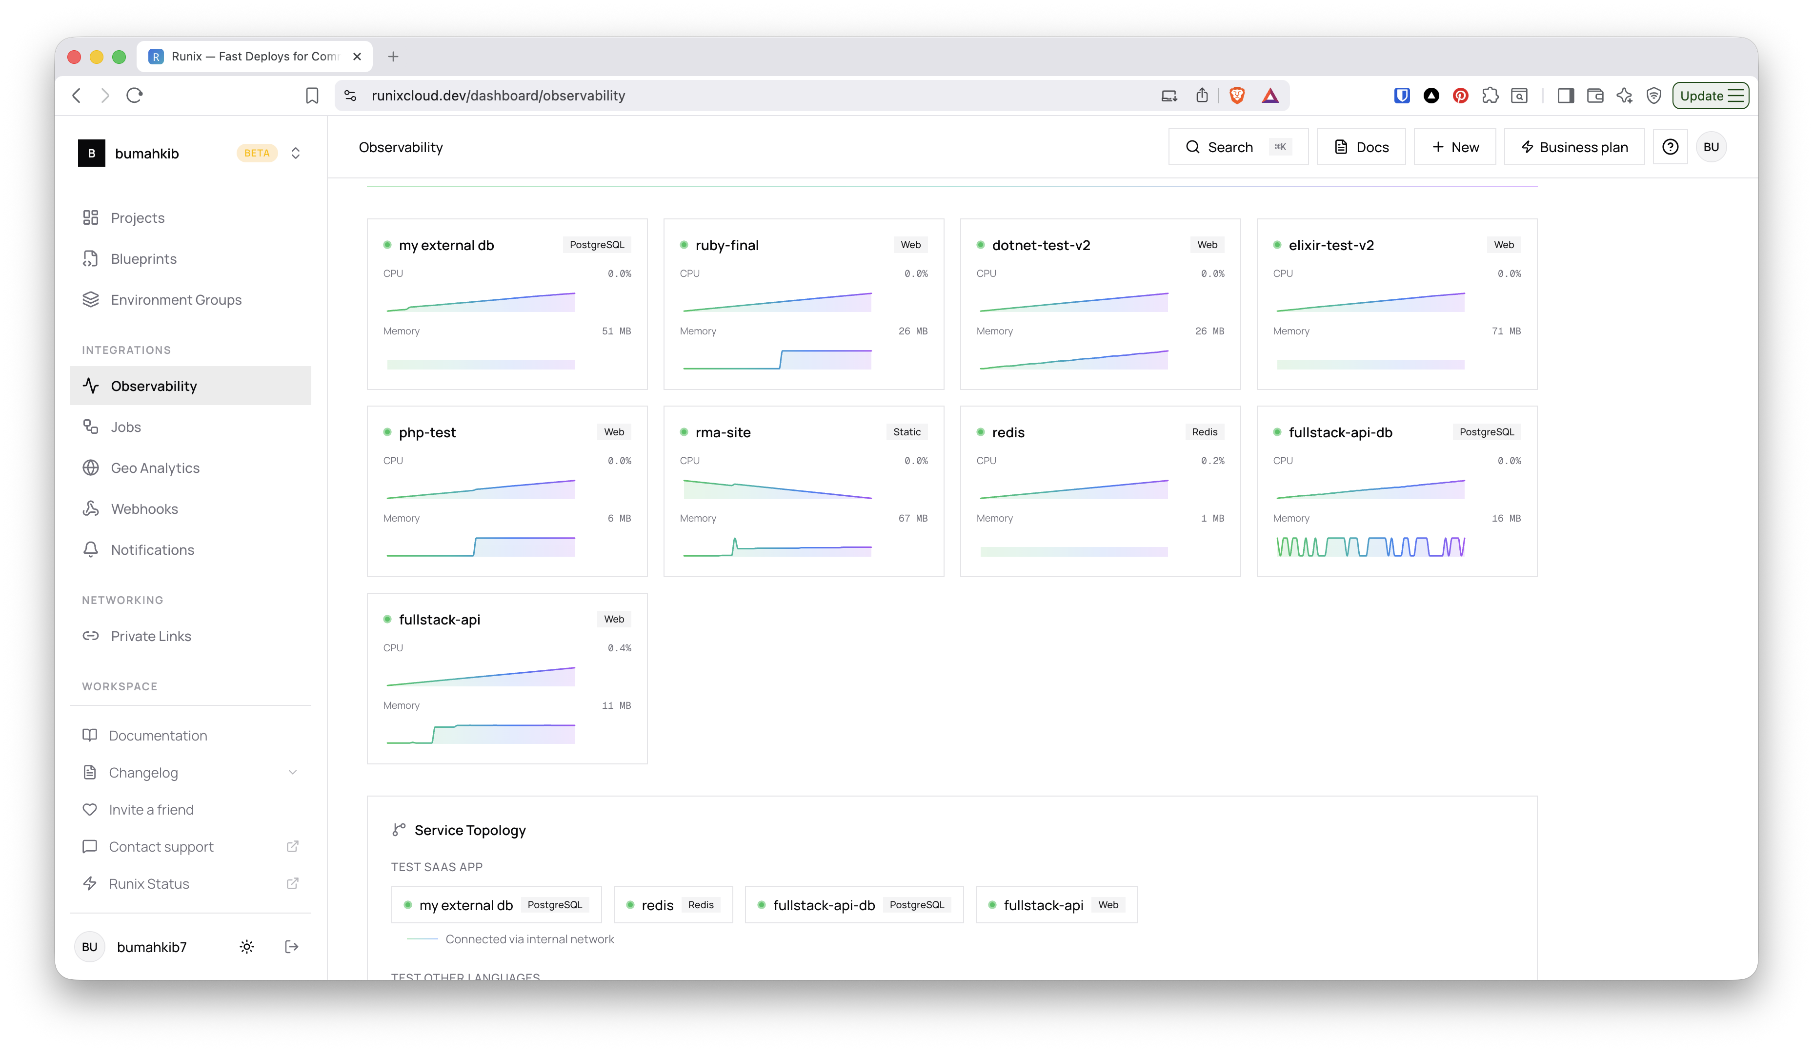
Task: Expand the Changelog chevron
Action: click(293, 772)
